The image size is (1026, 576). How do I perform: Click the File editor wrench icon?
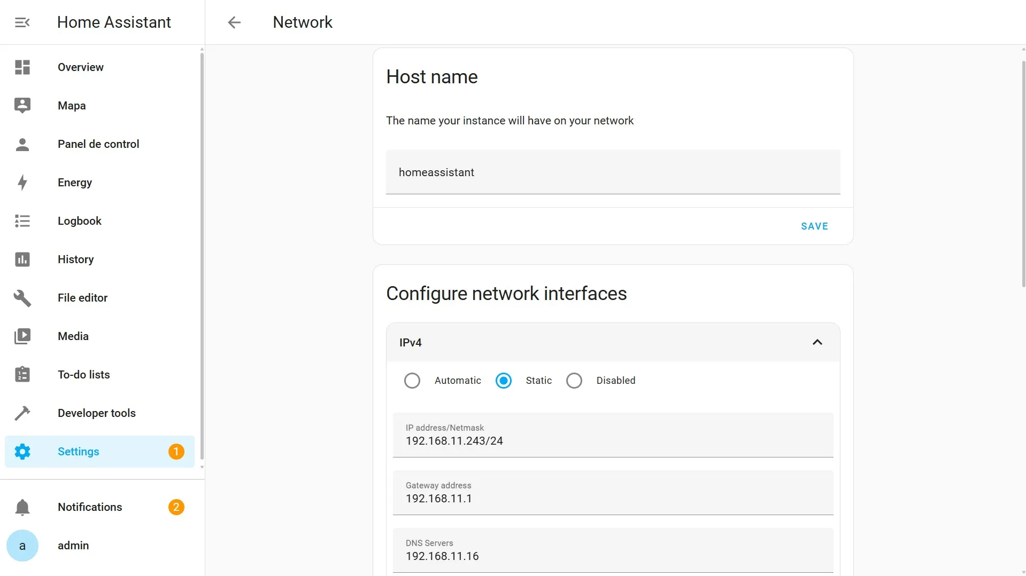point(22,298)
